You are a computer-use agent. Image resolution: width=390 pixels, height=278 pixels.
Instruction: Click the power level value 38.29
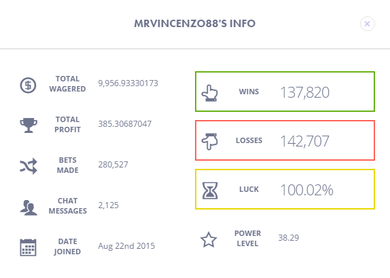click(289, 238)
